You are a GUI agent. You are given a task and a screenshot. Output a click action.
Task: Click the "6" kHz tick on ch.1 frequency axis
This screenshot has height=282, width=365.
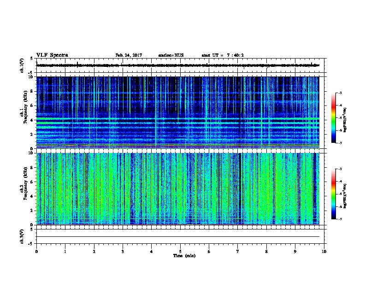[32, 106]
